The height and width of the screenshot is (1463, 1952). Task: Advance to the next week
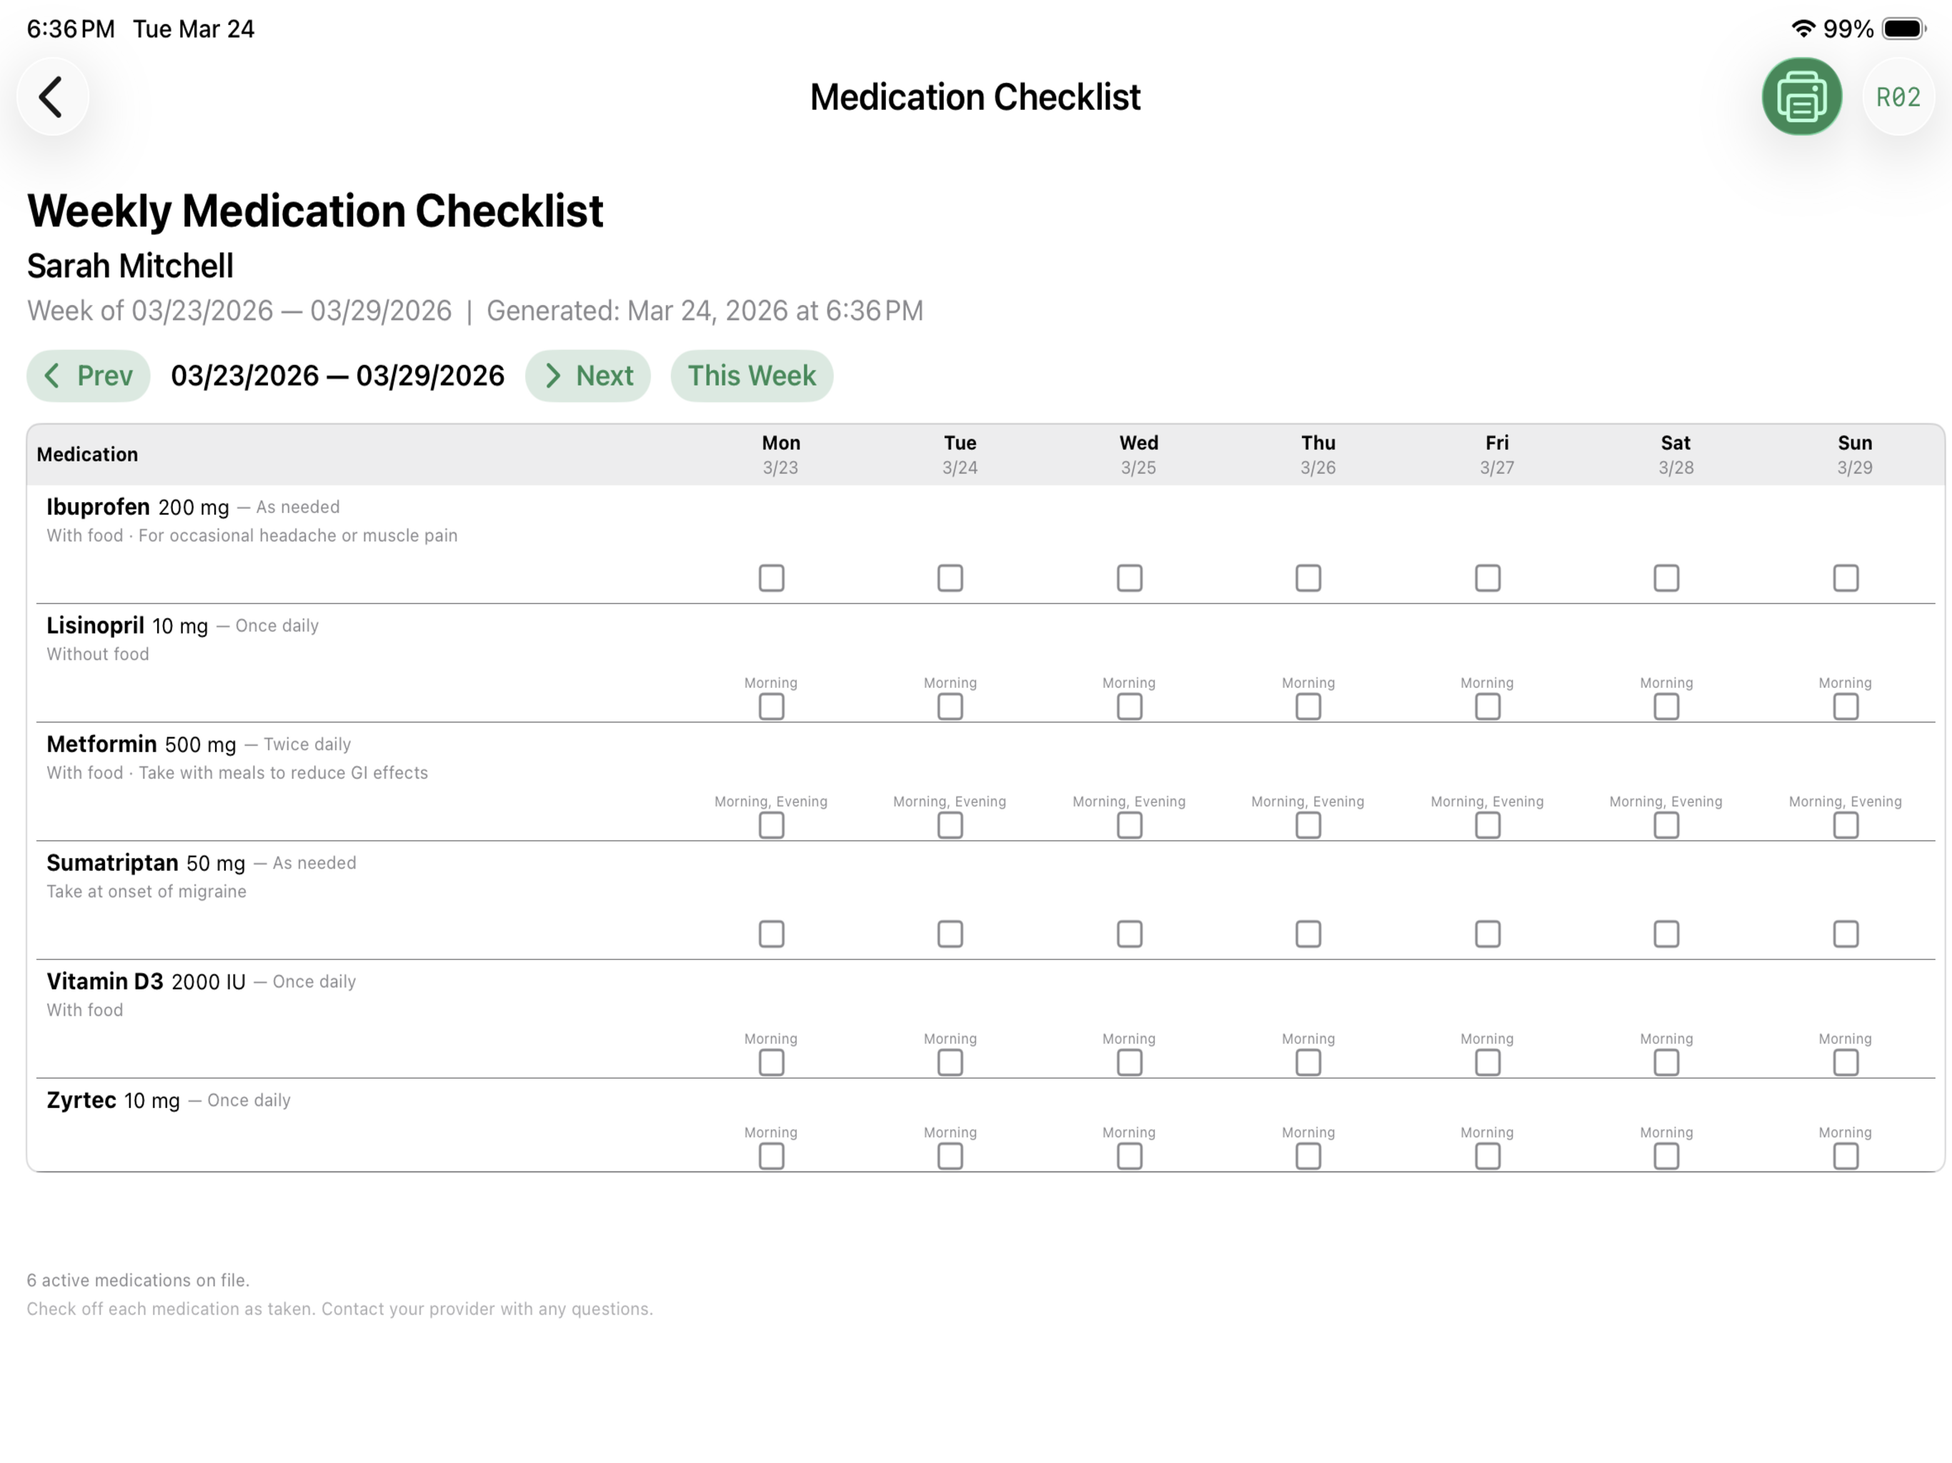(x=588, y=375)
